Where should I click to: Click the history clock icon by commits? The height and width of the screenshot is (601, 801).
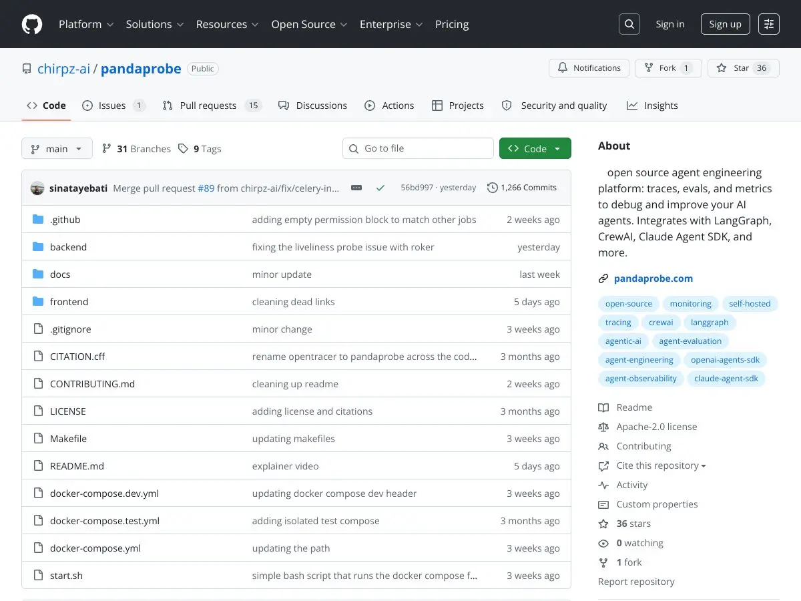(x=493, y=188)
